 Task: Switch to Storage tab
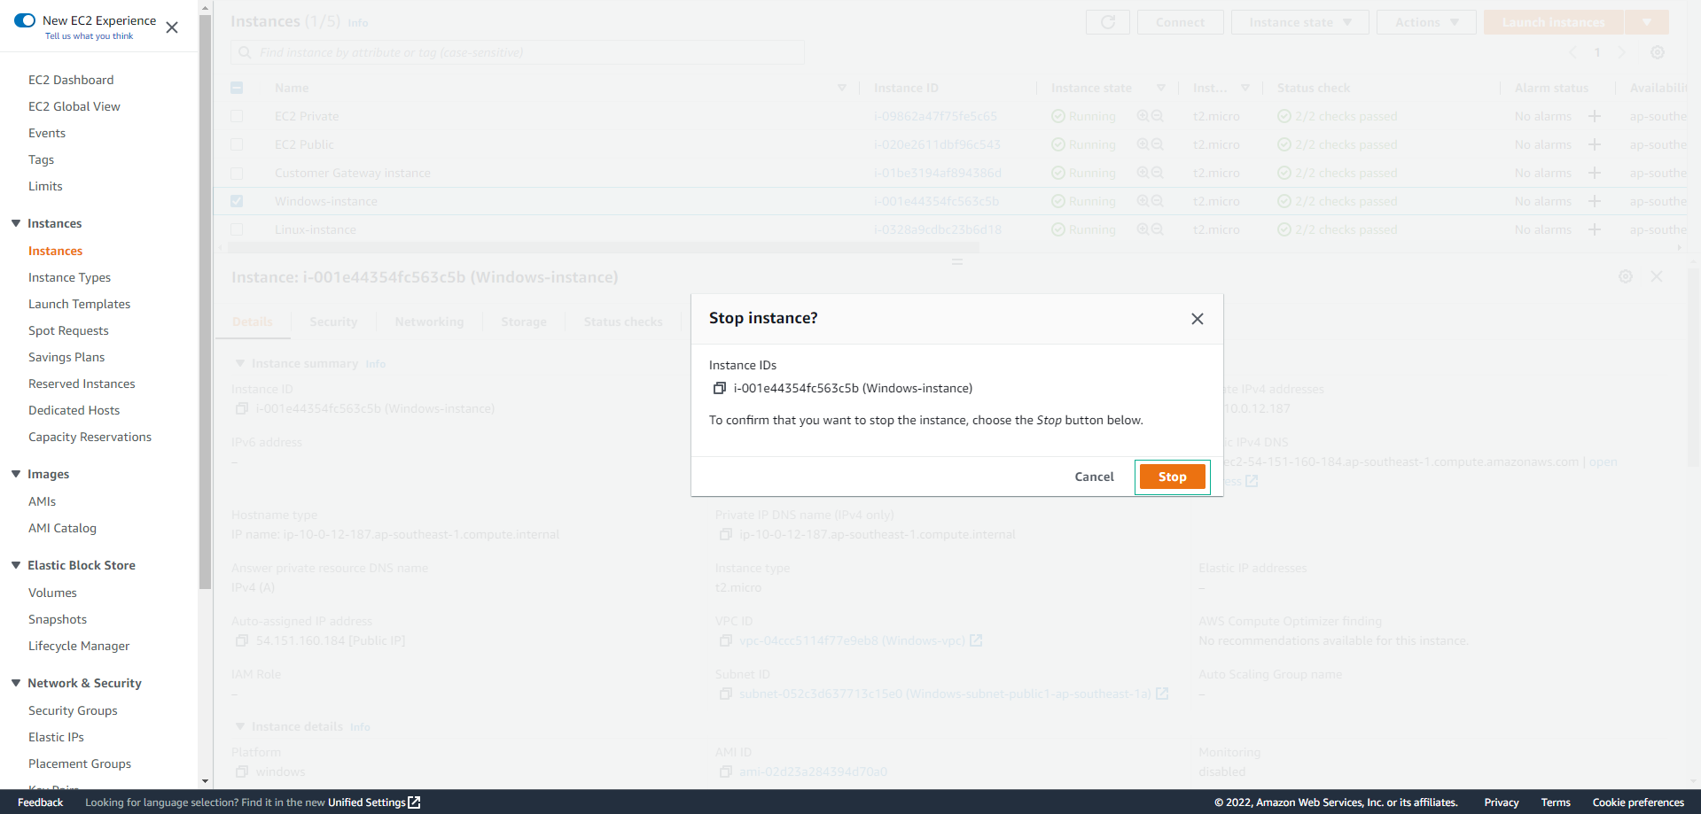point(524,322)
